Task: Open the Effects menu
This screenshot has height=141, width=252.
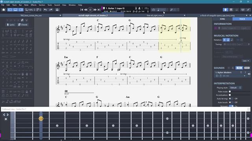Action: pos(33,5)
